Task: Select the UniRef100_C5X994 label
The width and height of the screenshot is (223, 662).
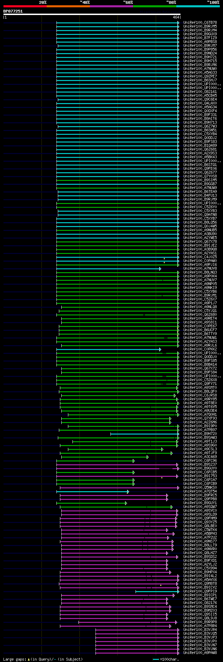Action: pos(200,568)
